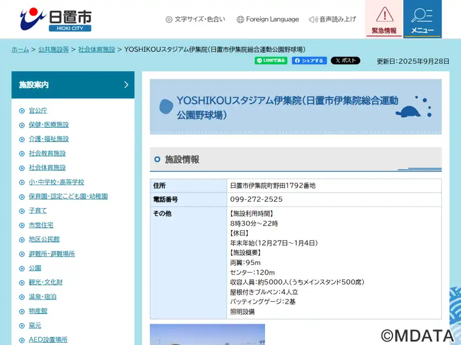Click the stadium photo thumbnail
This screenshot has height=345, width=461.
tap(207, 335)
